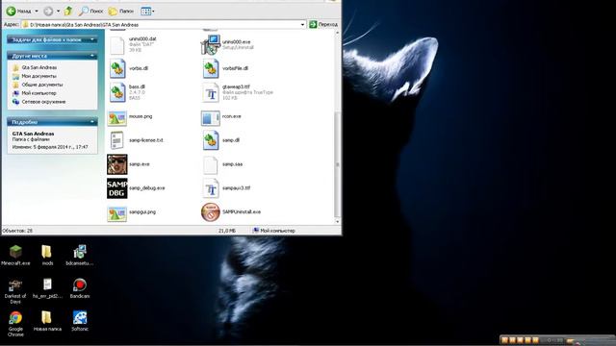Go up one folder level
The width and height of the screenshot is (616, 346).
click(x=68, y=11)
